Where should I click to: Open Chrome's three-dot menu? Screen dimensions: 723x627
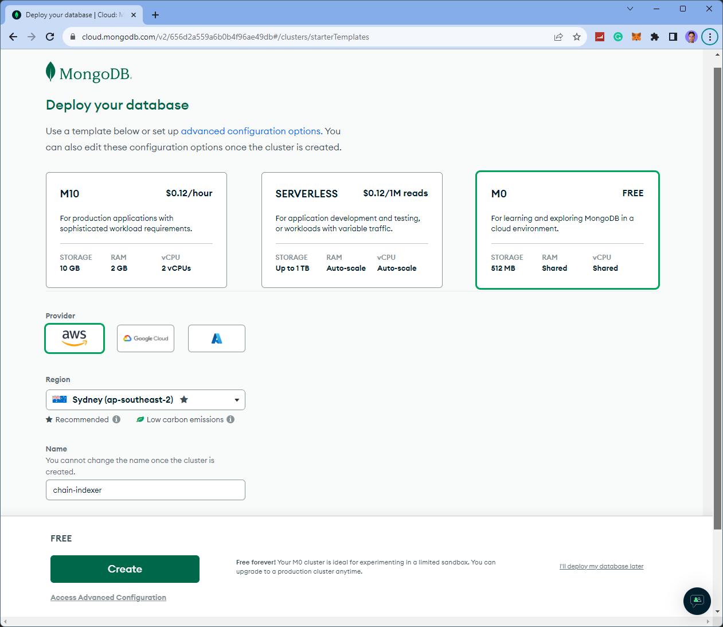click(710, 37)
